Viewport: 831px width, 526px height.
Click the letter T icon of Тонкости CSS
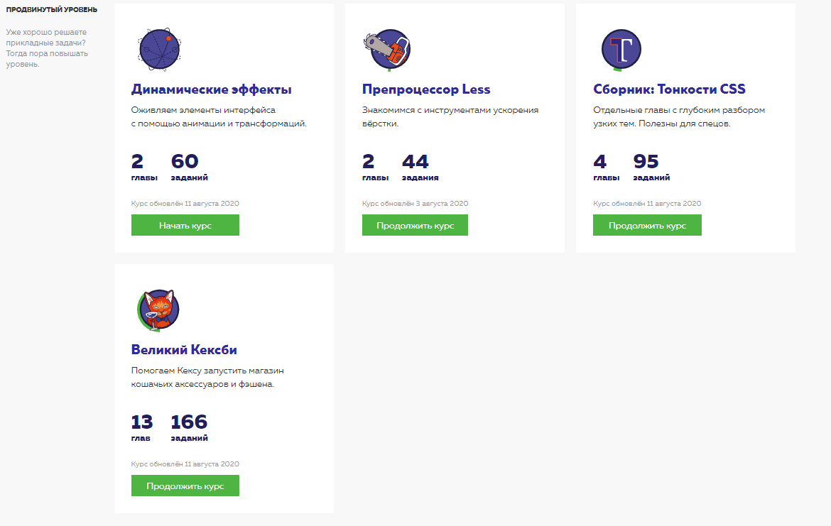pyautogui.click(x=621, y=49)
